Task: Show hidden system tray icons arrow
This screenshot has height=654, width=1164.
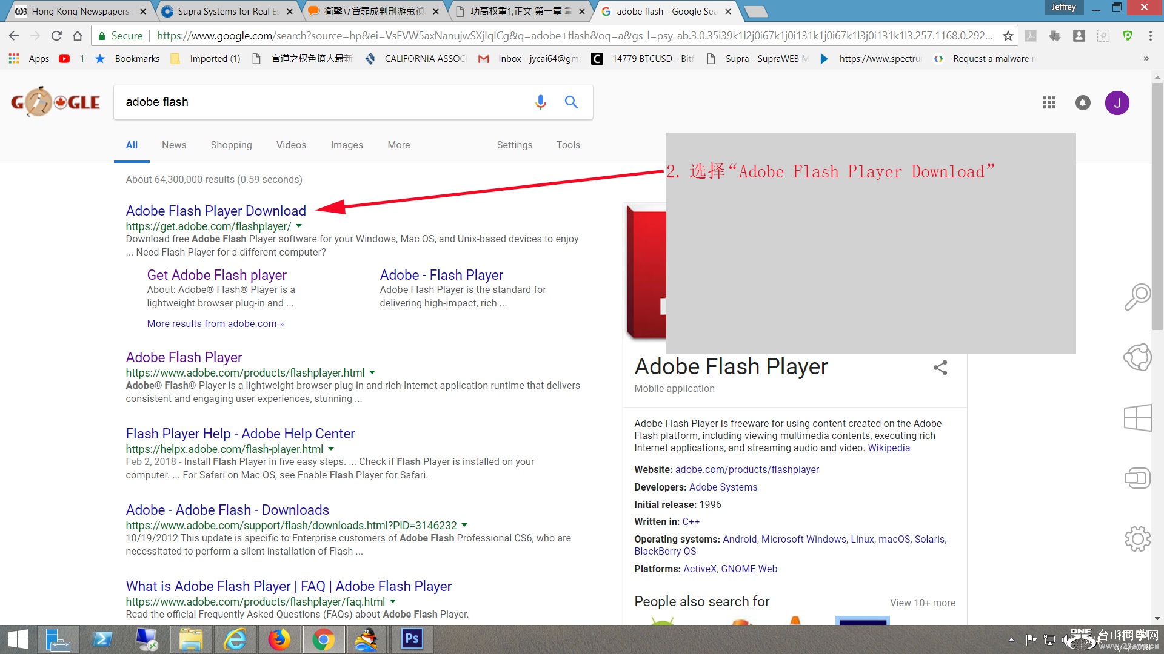Action: click(x=1011, y=640)
